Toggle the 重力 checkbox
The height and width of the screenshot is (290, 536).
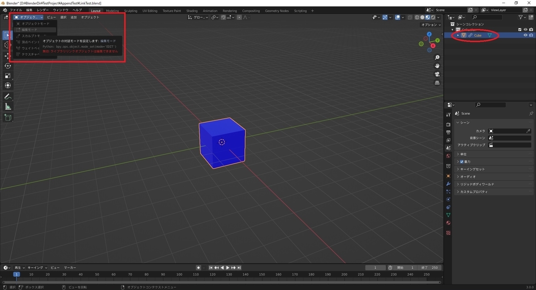pos(462,162)
